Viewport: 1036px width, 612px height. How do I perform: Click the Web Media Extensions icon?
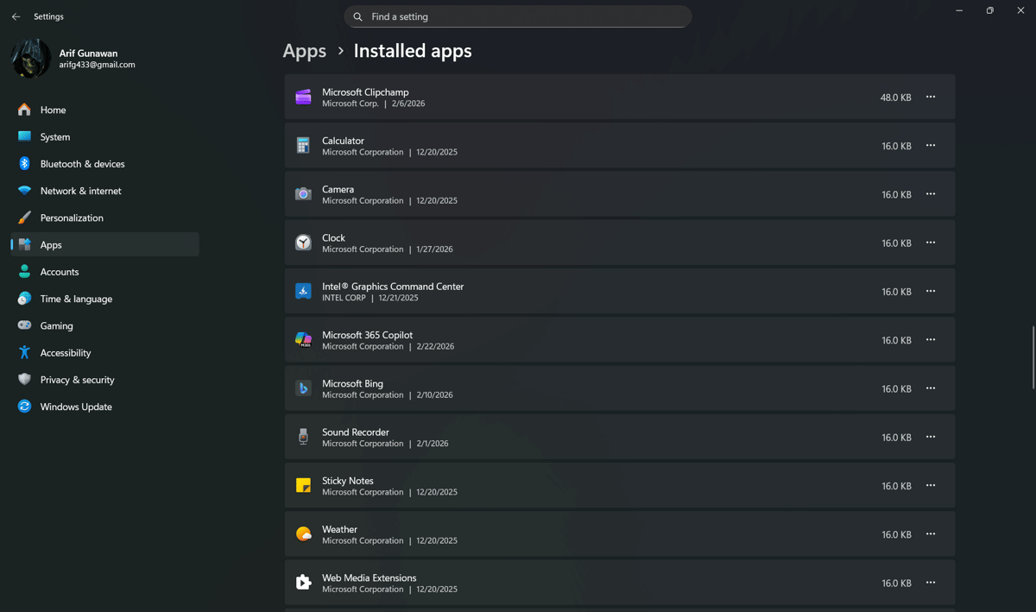(x=303, y=582)
